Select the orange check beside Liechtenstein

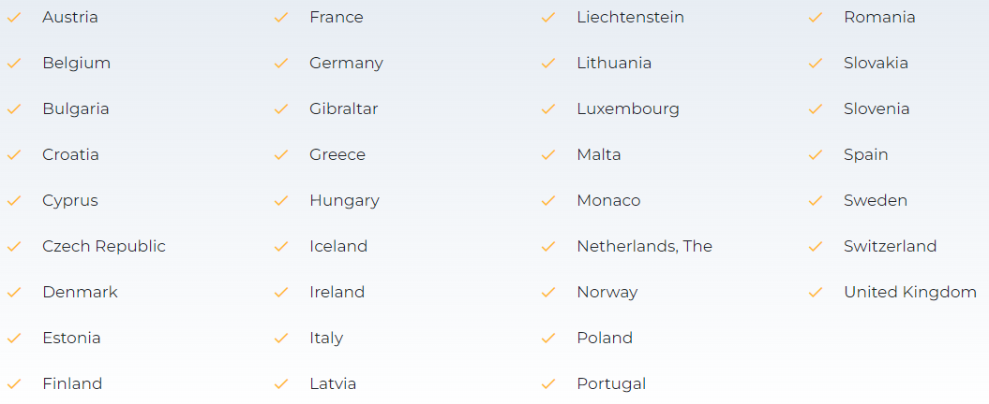pos(548,18)
